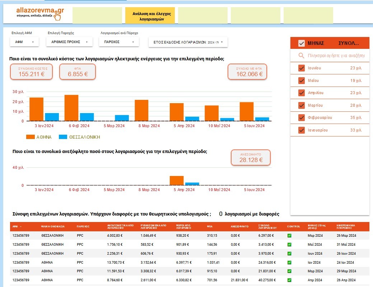Click green control check for 31 Μαϊ 2024 row
Screen dimensions: 373x287
coord(289,245)
